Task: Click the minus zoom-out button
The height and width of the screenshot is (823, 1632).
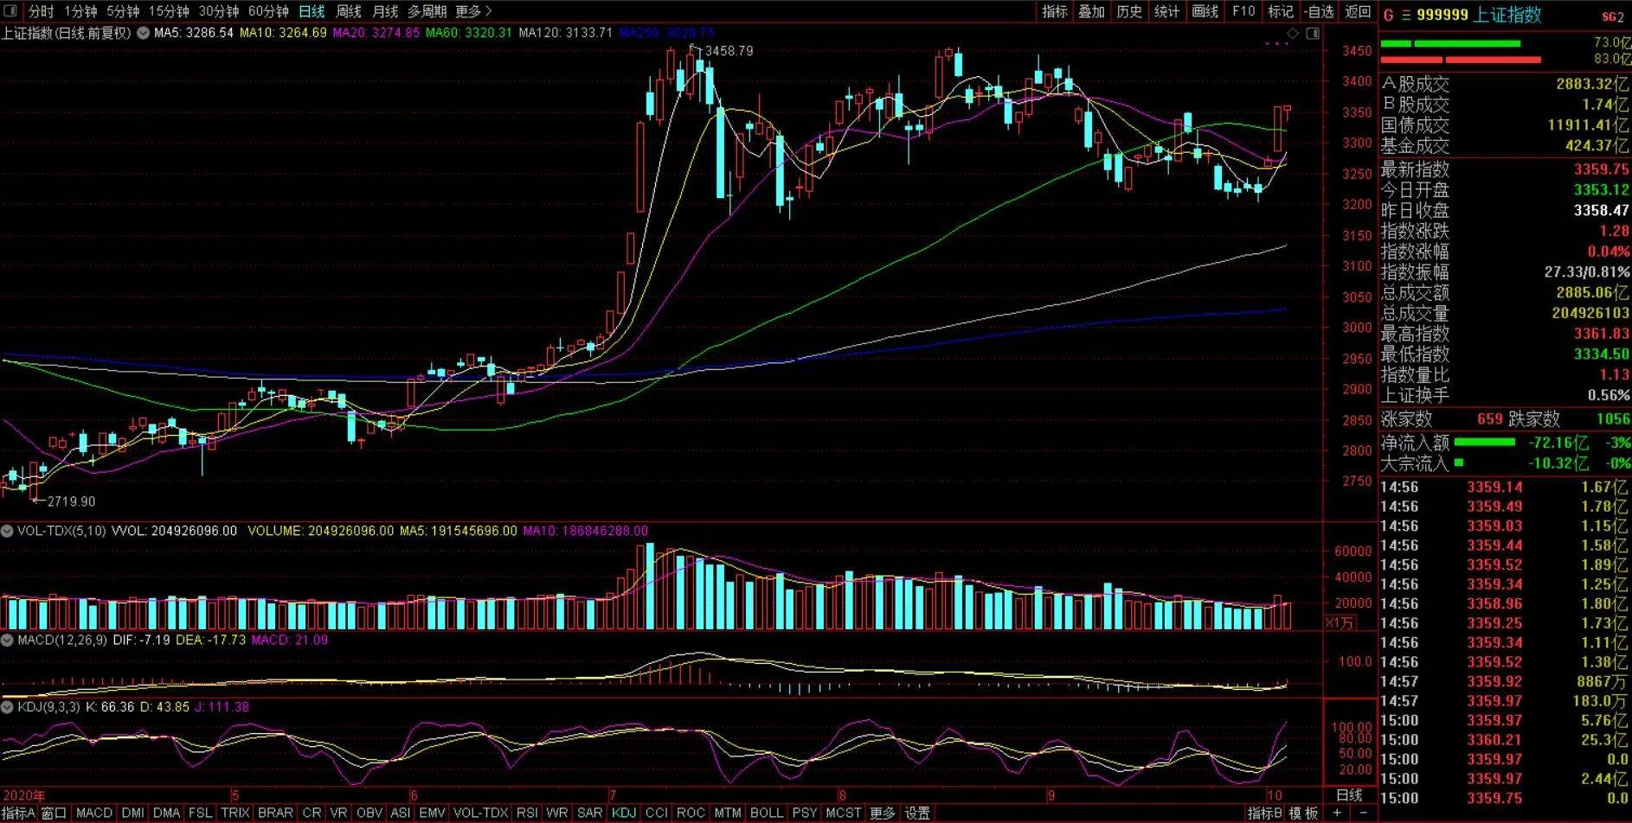Action: (x=1364, y=813)
